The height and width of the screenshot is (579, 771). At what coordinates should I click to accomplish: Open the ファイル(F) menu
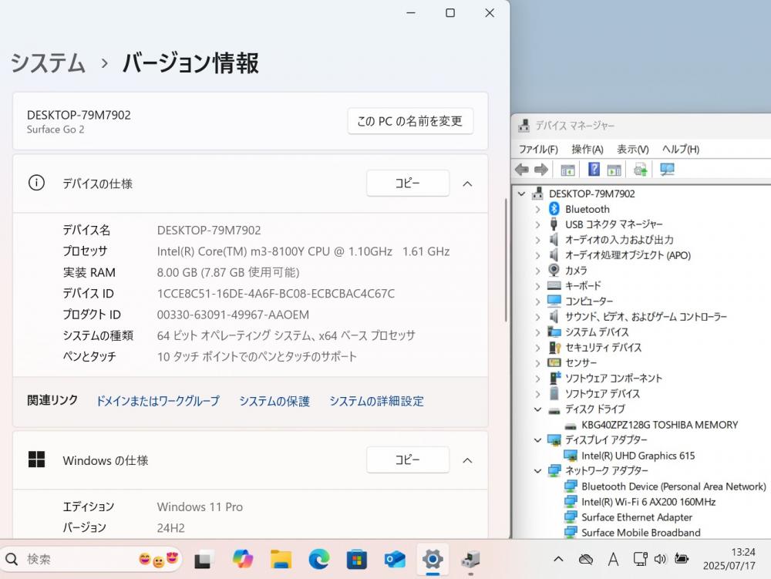click(x=538, y=149)
